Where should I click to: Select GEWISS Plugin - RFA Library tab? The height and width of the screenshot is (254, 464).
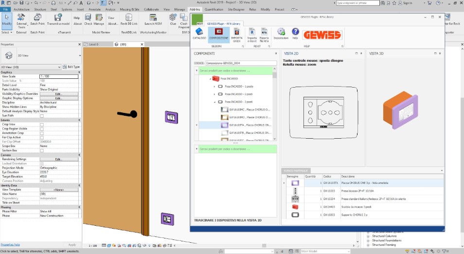[224, 24]
